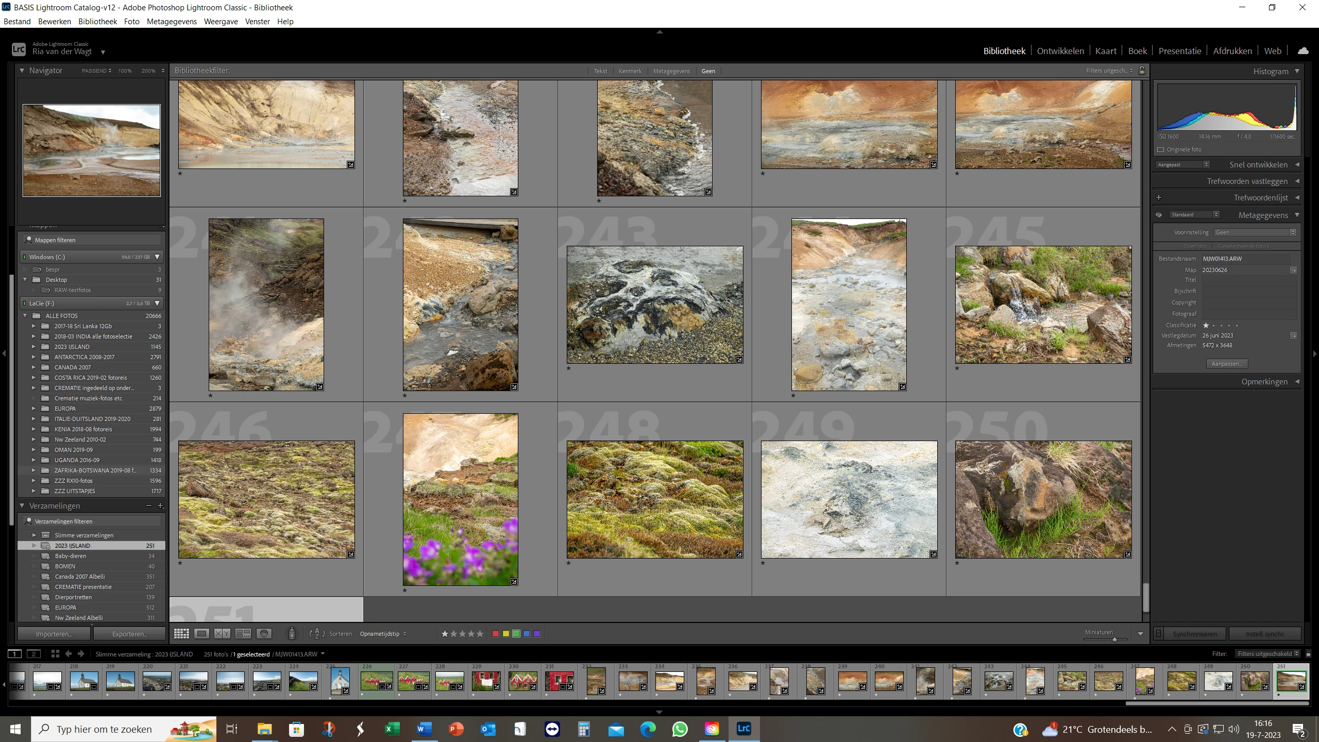Toggle the filter switch in filmstrip

[1308, 654]
